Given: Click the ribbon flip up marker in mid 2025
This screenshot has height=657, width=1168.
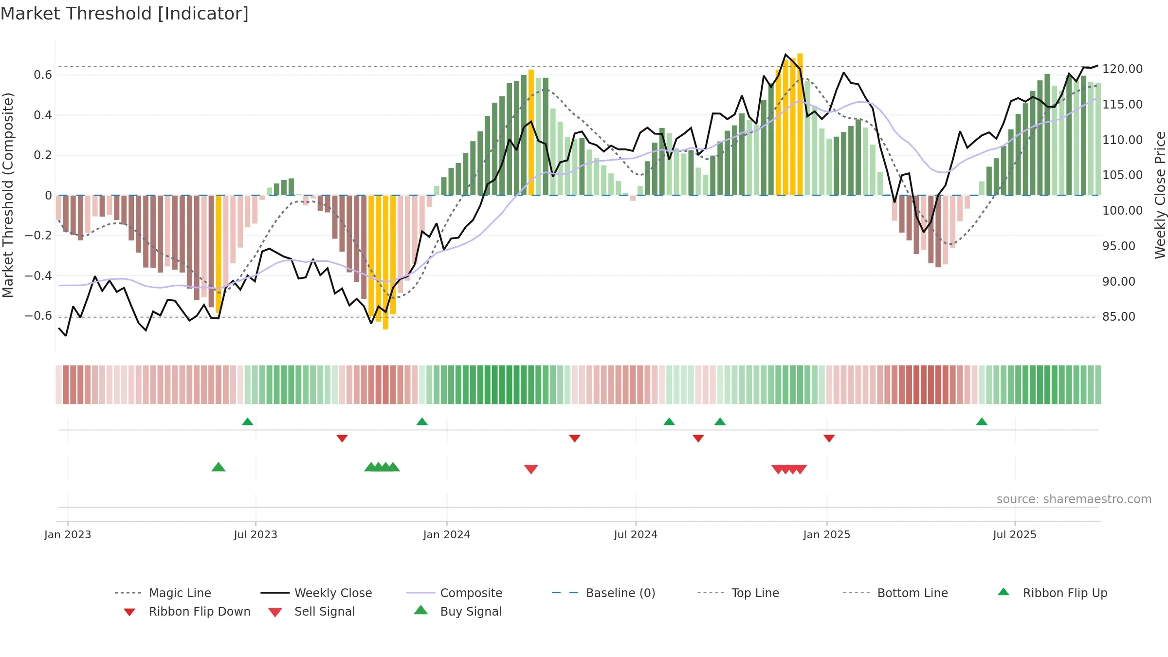Looking at the screenshot, I should pos(982,421).
